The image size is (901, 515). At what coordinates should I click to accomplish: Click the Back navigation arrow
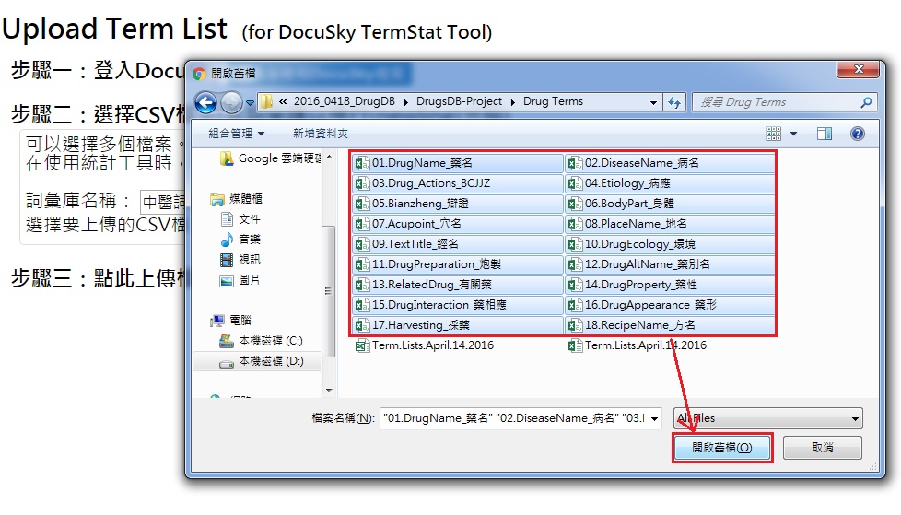point(205,103)
